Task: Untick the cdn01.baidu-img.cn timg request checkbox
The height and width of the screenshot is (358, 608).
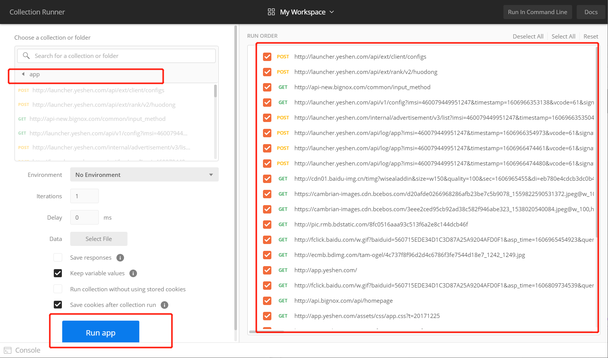Action: (x=267, y=179)
